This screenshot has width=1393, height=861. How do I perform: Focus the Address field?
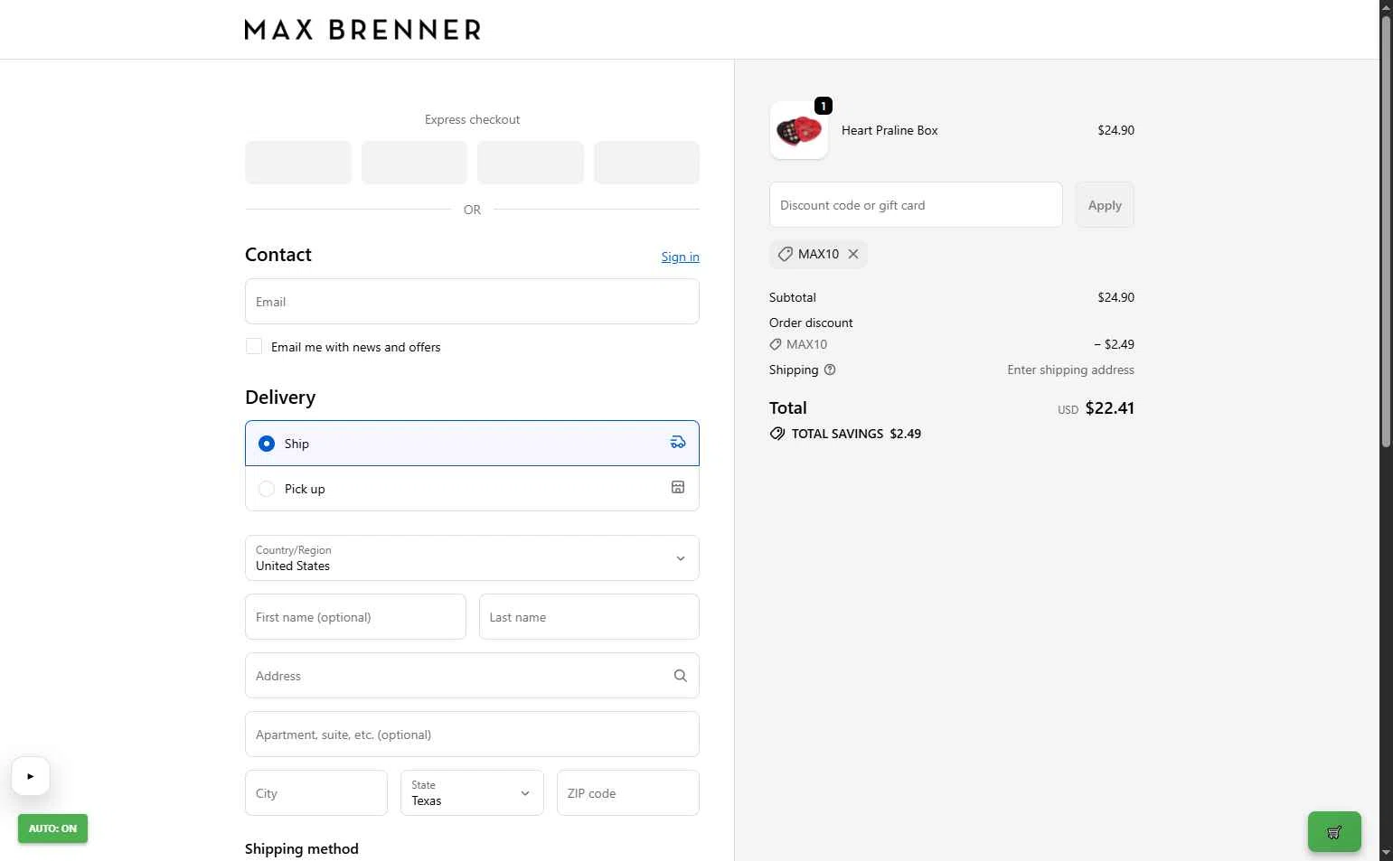472,676
